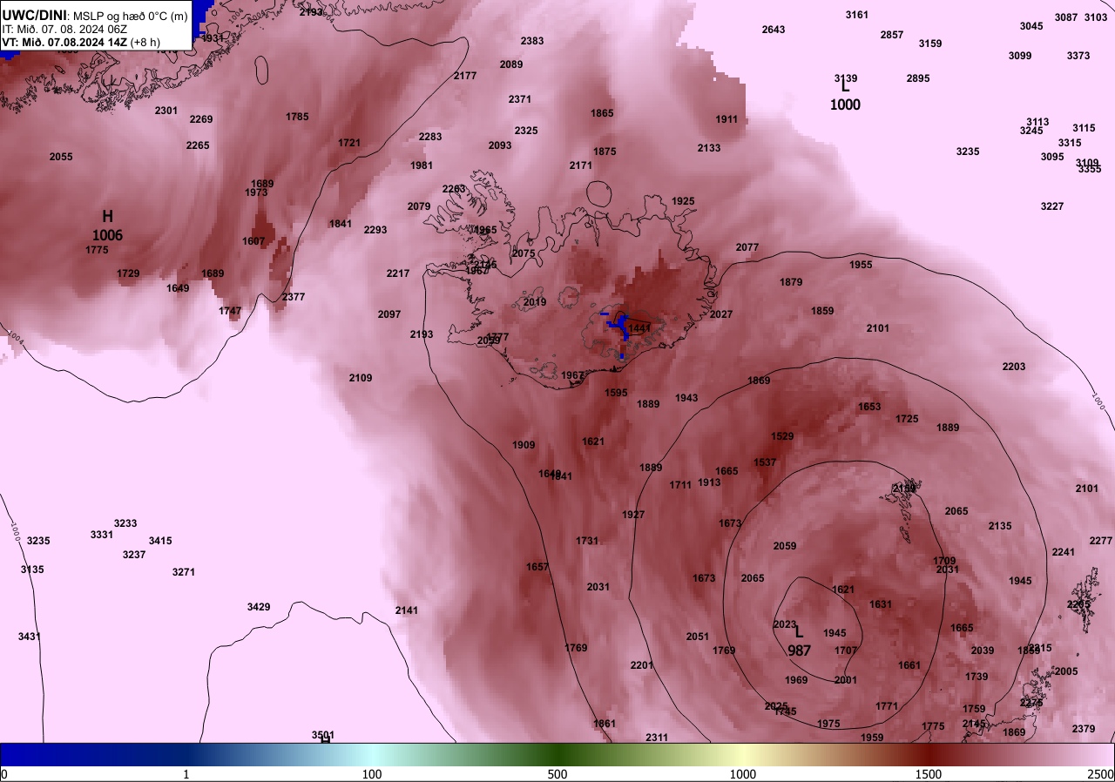Click the freezing level value 3415

(x=160, y=541)
